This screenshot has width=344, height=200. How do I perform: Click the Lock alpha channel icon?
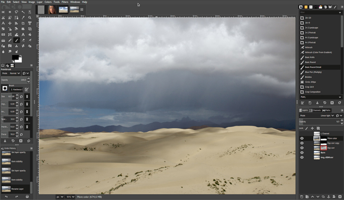click(x=318, y=128)
